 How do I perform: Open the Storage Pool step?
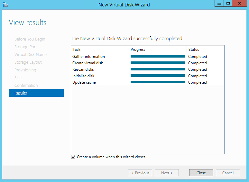tap(26, 47)
